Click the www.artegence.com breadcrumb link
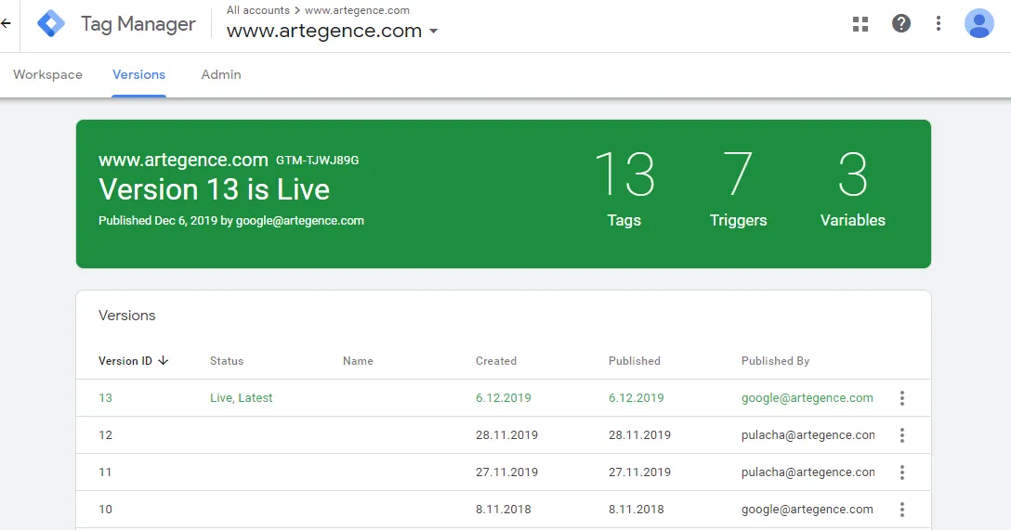 357,10
